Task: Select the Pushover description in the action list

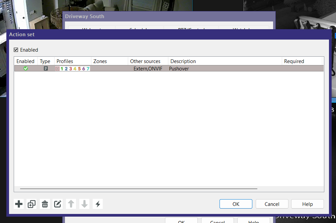Action: [179, 69]
